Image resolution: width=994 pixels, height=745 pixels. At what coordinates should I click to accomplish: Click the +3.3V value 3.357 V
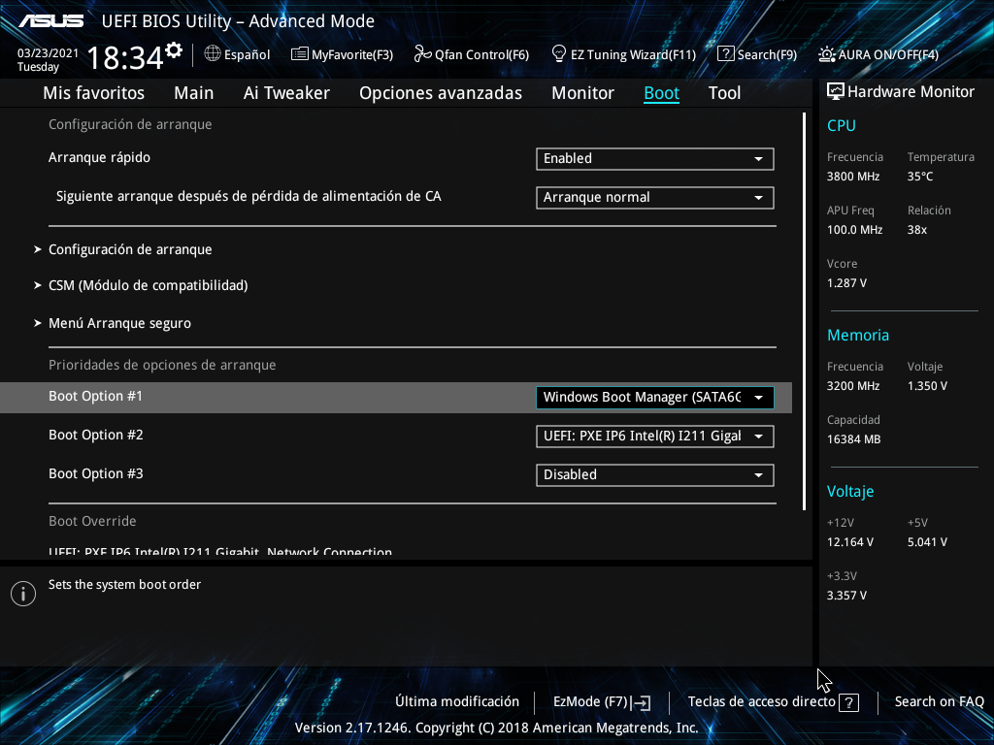pyautogui.click(x=846, y=596)
